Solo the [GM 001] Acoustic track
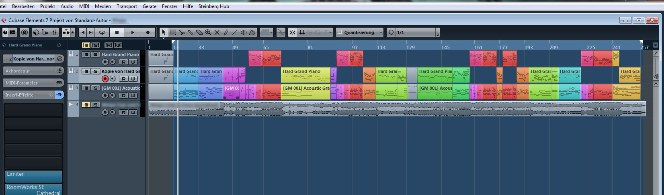This screenshot has height=195, width=664. (95, 88)
